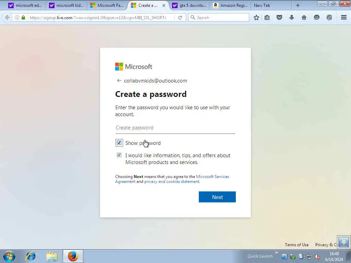Switch to the microsoft kid... tab
The height and width of the screenshot is (263, 351).
click(x=66, y=5)
